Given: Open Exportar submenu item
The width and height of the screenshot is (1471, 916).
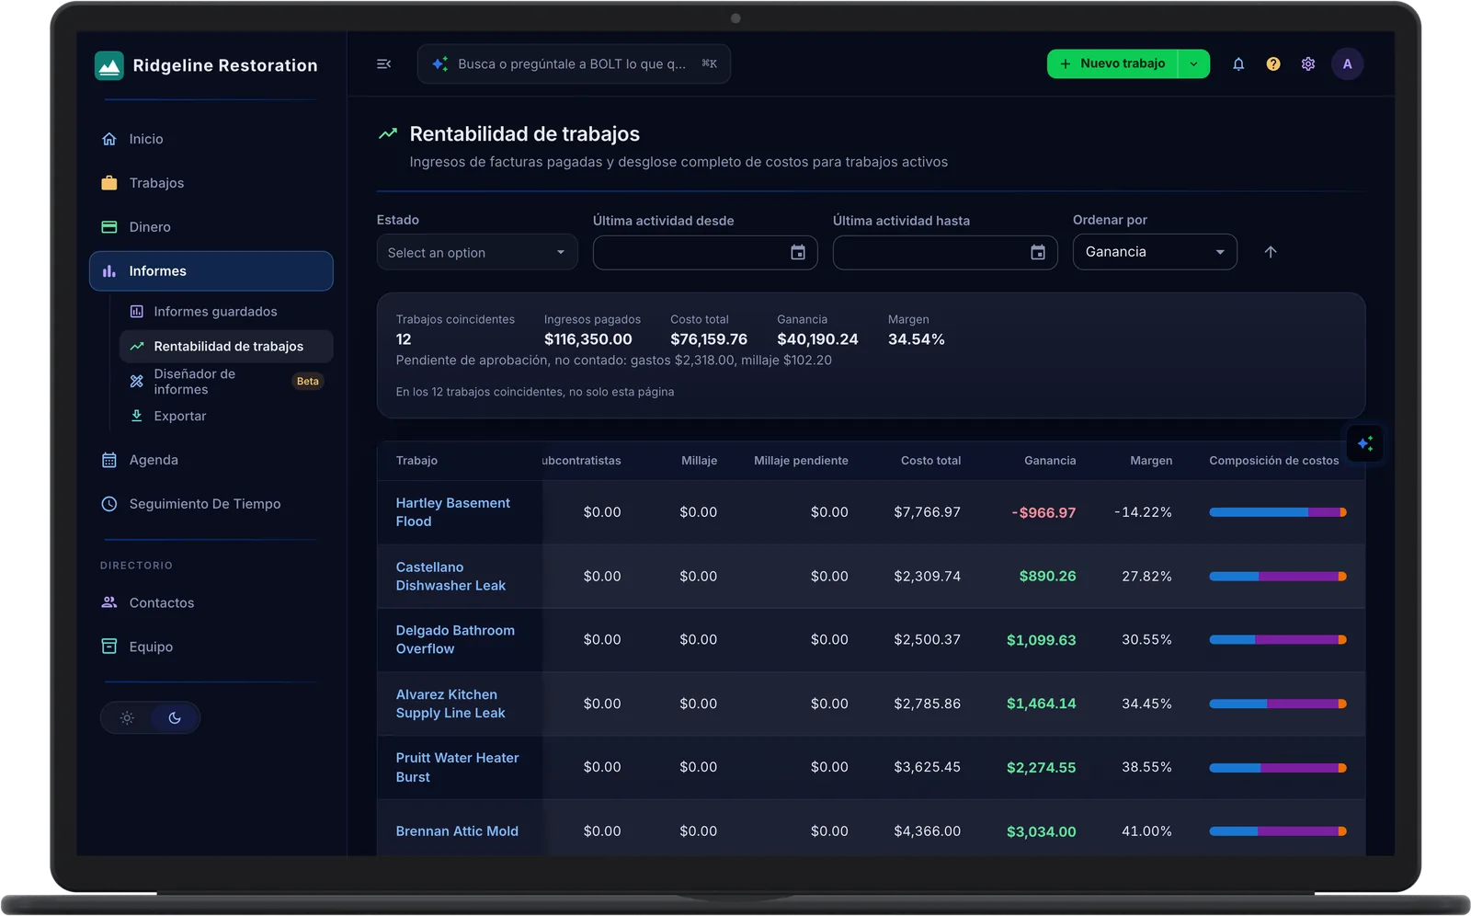Looking at the screenshot, I should pos(226,417).
